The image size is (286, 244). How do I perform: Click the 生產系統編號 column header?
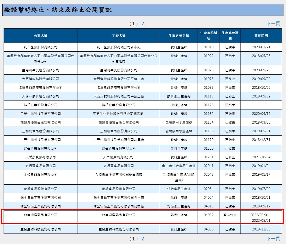[x=209, y=36]
